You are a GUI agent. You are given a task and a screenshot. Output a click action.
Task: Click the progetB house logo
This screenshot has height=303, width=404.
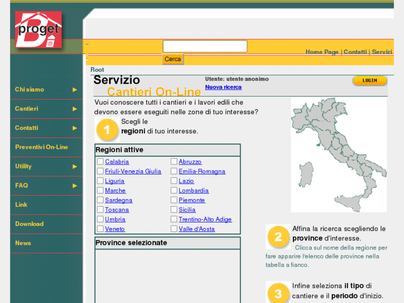[x=38, y=29]
